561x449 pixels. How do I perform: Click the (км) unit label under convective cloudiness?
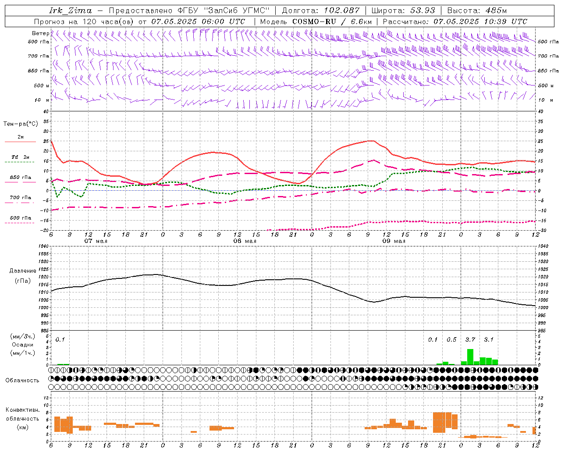coord(22,427)
